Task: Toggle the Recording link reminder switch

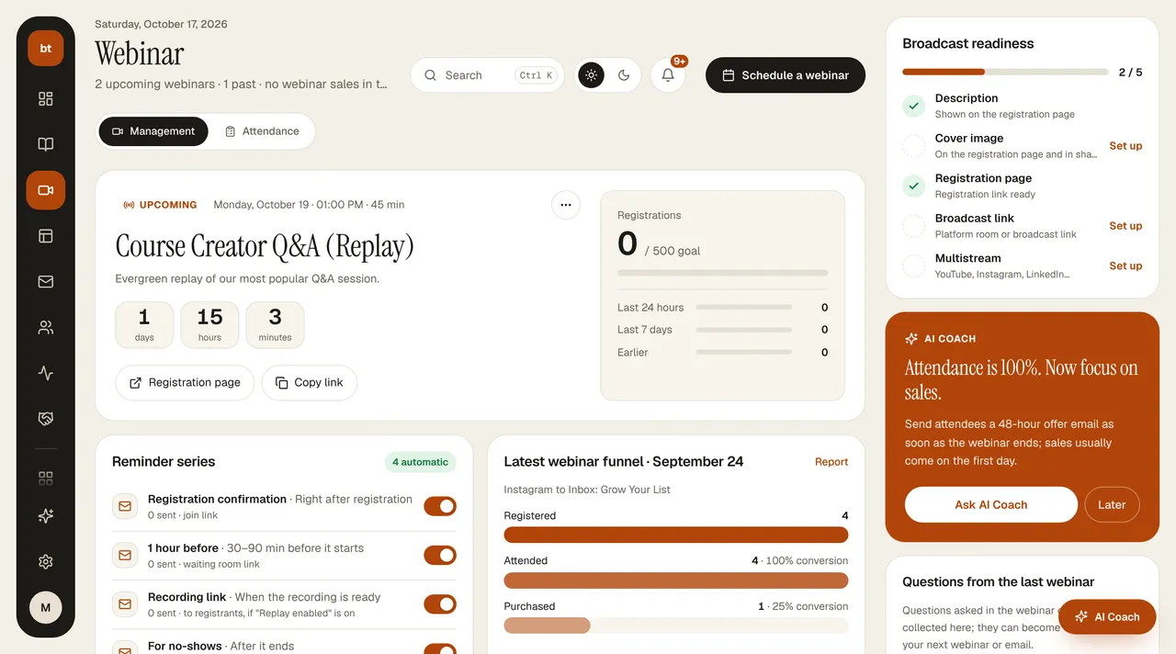Action: coord(440,604)
